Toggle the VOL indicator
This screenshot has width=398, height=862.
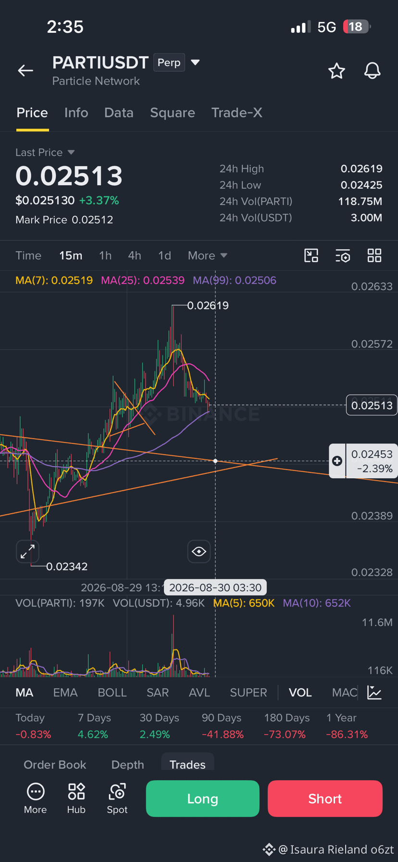(300, 693)
